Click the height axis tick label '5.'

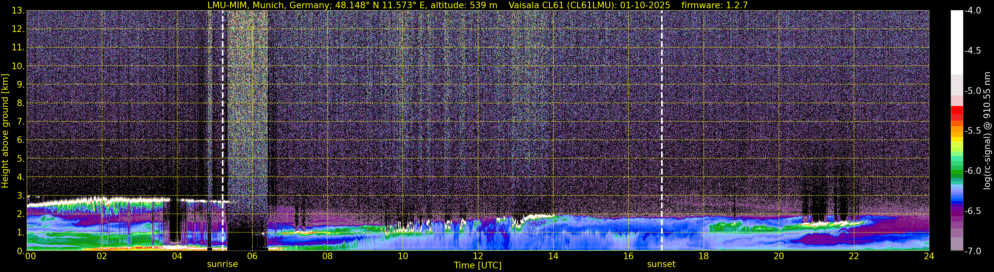tap(20, 158)
